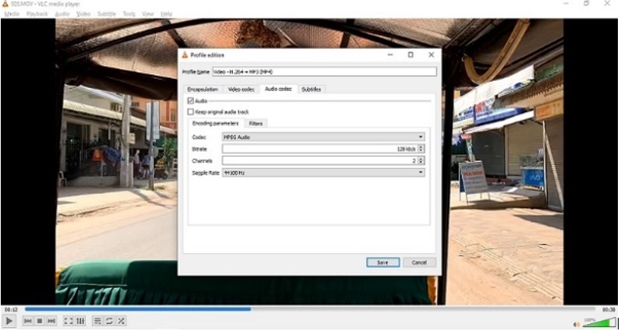Image resolution: width=621 pixels, height=331 pixels.
Task: Toggle the loop playback icon
Action: click(109, 321)
